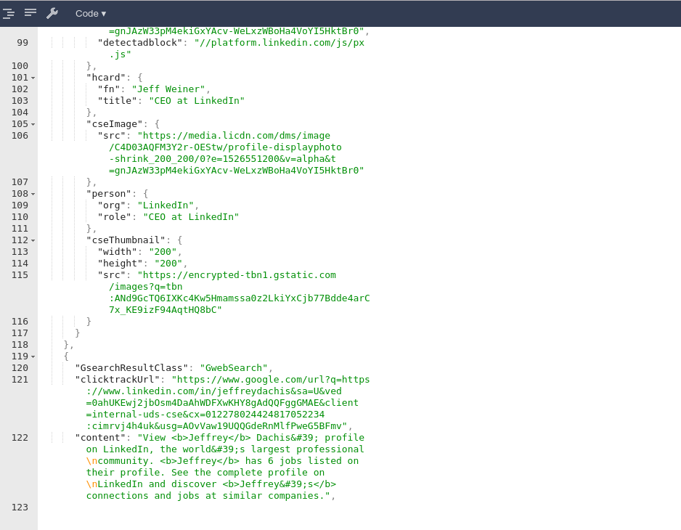Collapse the object starting at line 119
Viewport: 681px width, 530px height.
(x=33, y=356)
